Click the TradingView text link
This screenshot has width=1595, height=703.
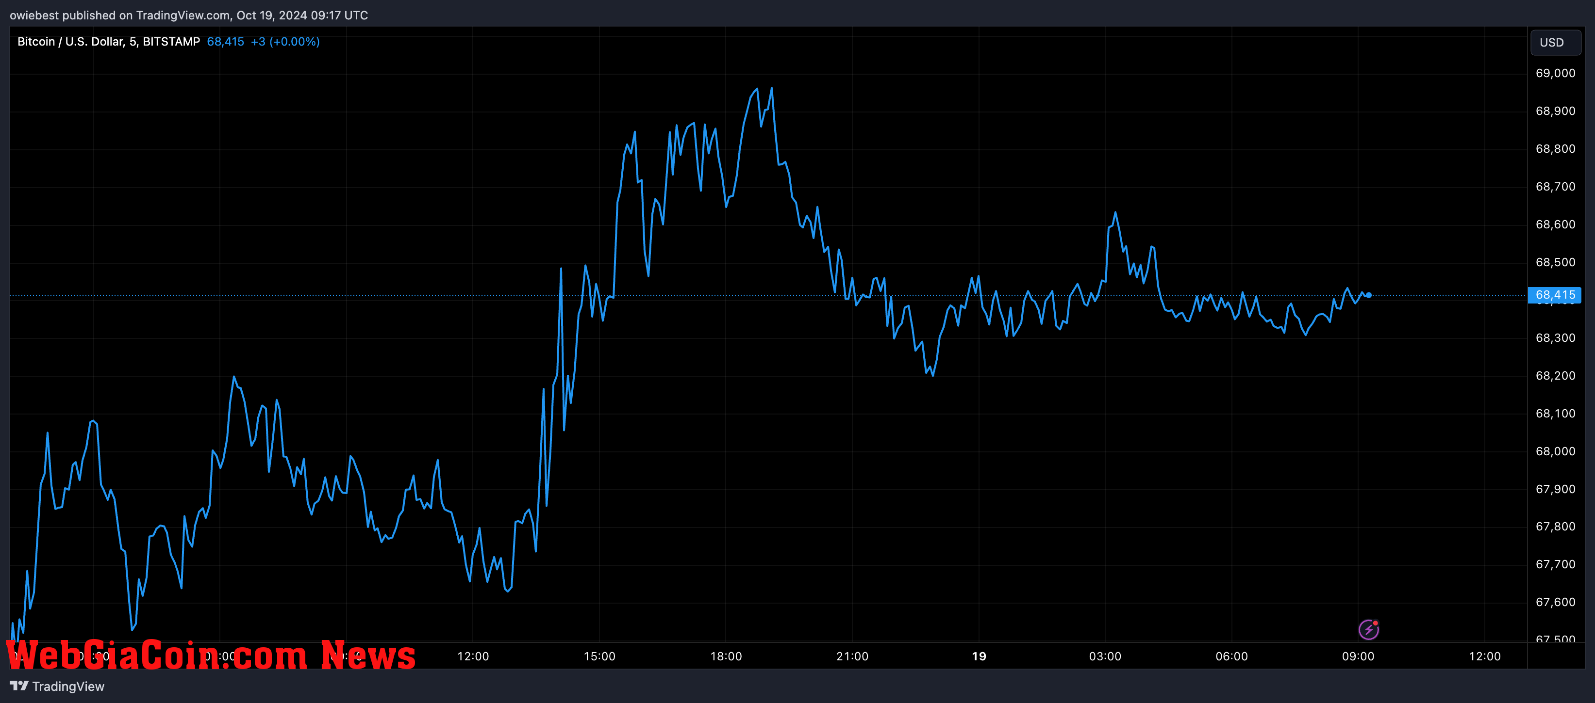[x=68, y=687]
